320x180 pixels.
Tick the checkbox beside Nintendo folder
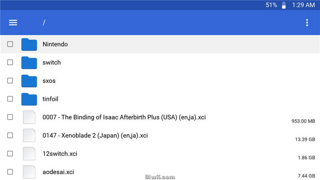tap(10, 44)
